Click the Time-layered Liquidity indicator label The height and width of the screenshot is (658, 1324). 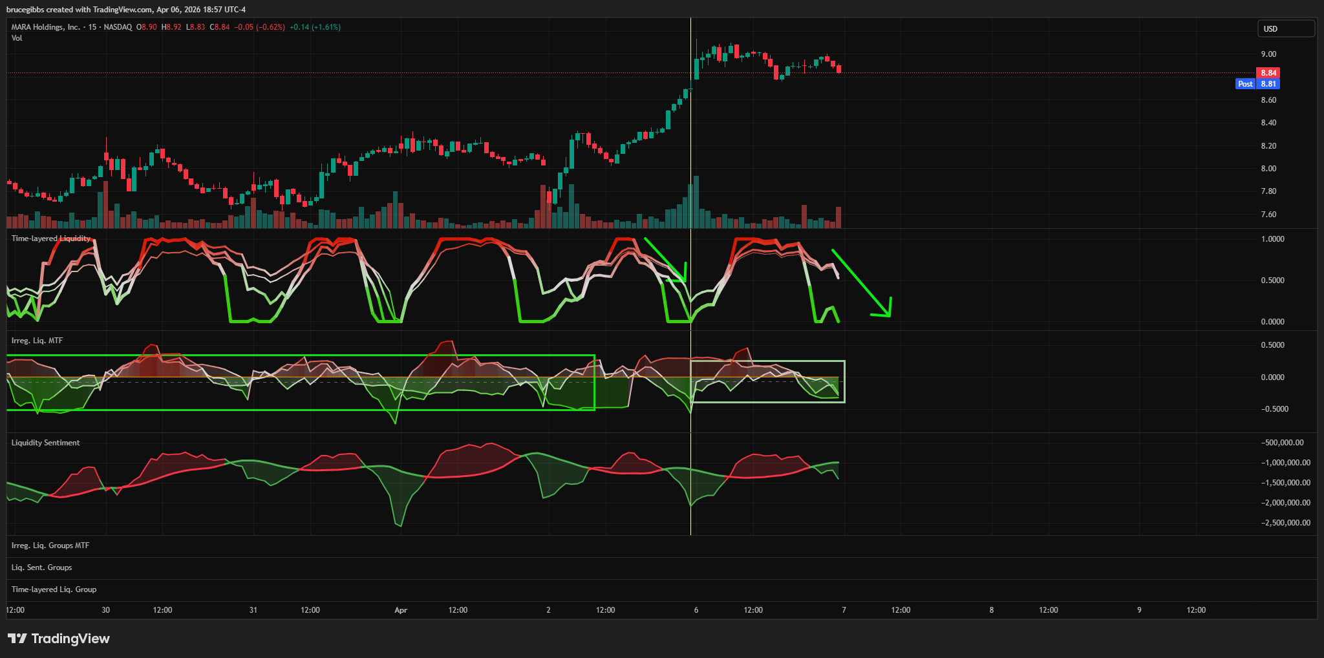(x=51, y=239)
